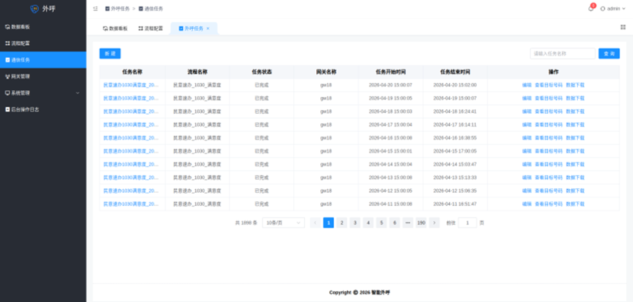Viewport: 633px width, 302px height.
Task: Click the 共 1898 条 total count
Action: (246, 223)
